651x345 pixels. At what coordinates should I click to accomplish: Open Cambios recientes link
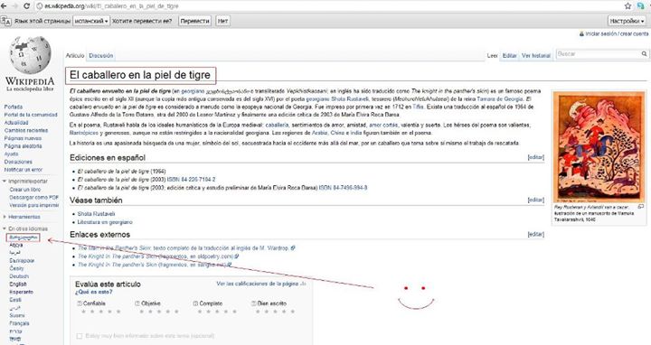25,131
